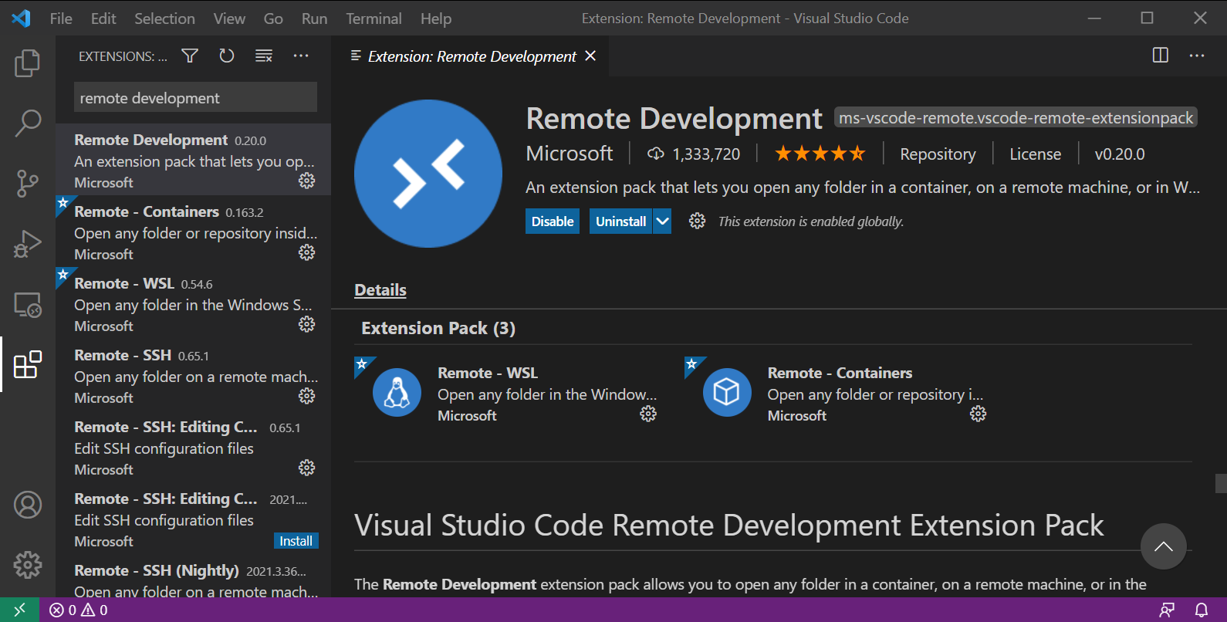The height and width of the screenshot is (622, 1227).
Task: Open the License link
Action: point(1035,154)
